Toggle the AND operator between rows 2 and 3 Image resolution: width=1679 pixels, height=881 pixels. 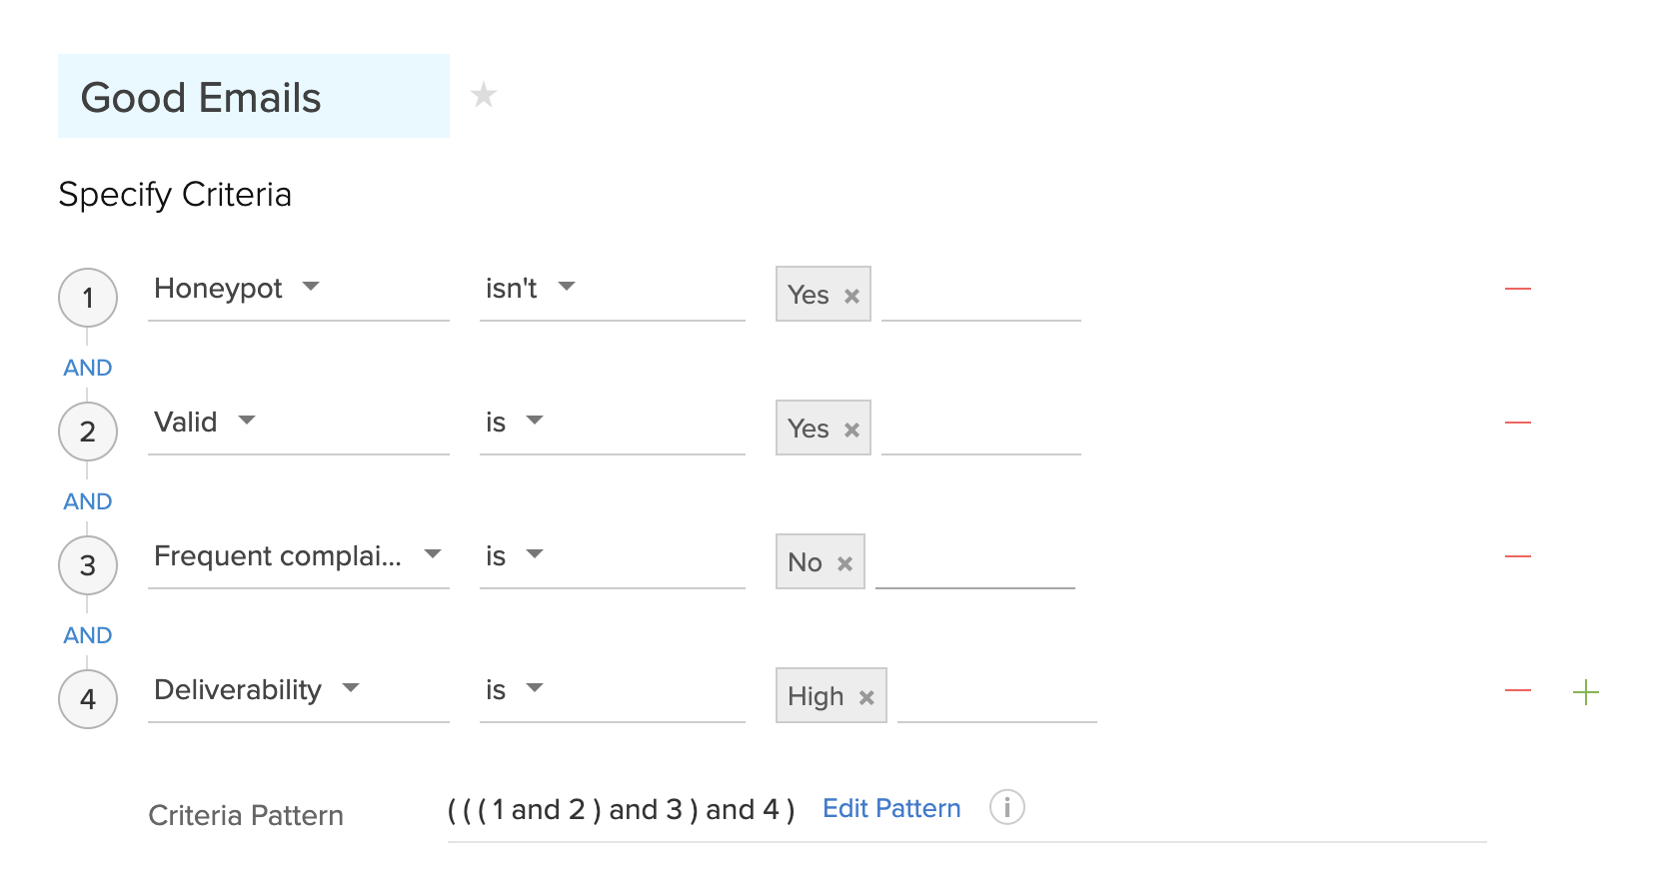[88, 501]
